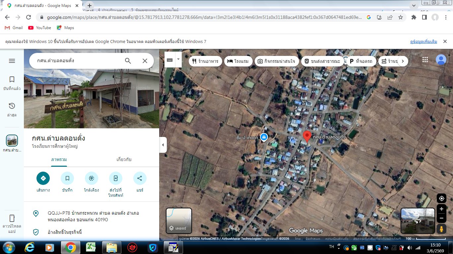
Task: Save this place with the บันทึก button
Action: point(67,178)
